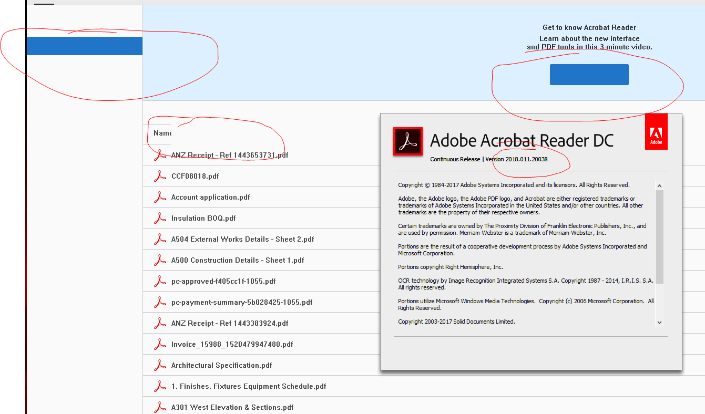Click the red Adobe logo in About dialog

(656, 131)
